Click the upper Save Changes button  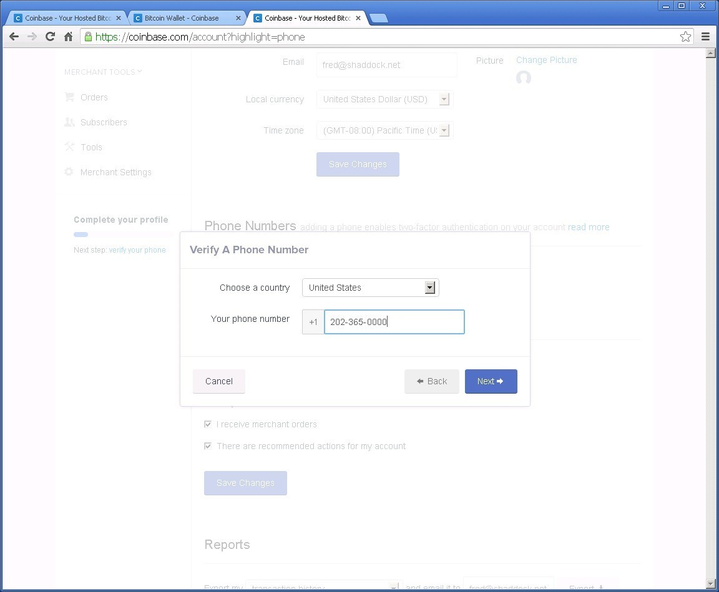(x=358, y=164)
